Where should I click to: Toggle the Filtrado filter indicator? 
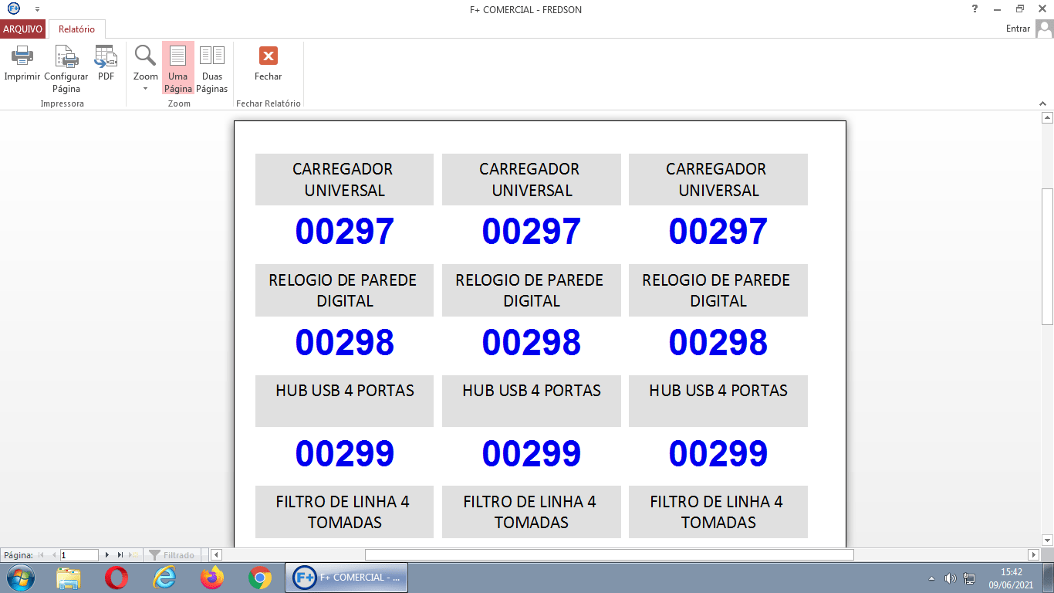tap(172, 555)
